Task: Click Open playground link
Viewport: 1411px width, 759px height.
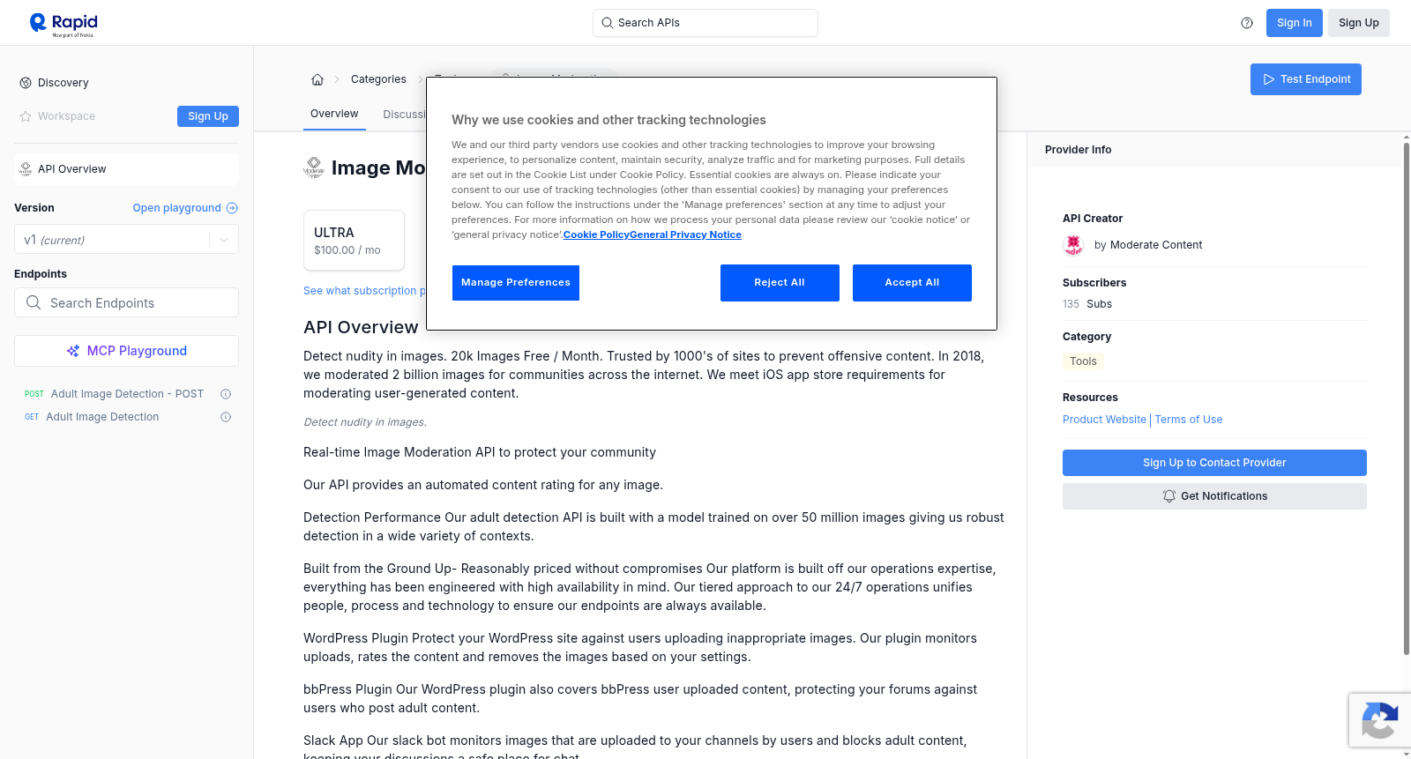Action: click(x=176, y=208)
